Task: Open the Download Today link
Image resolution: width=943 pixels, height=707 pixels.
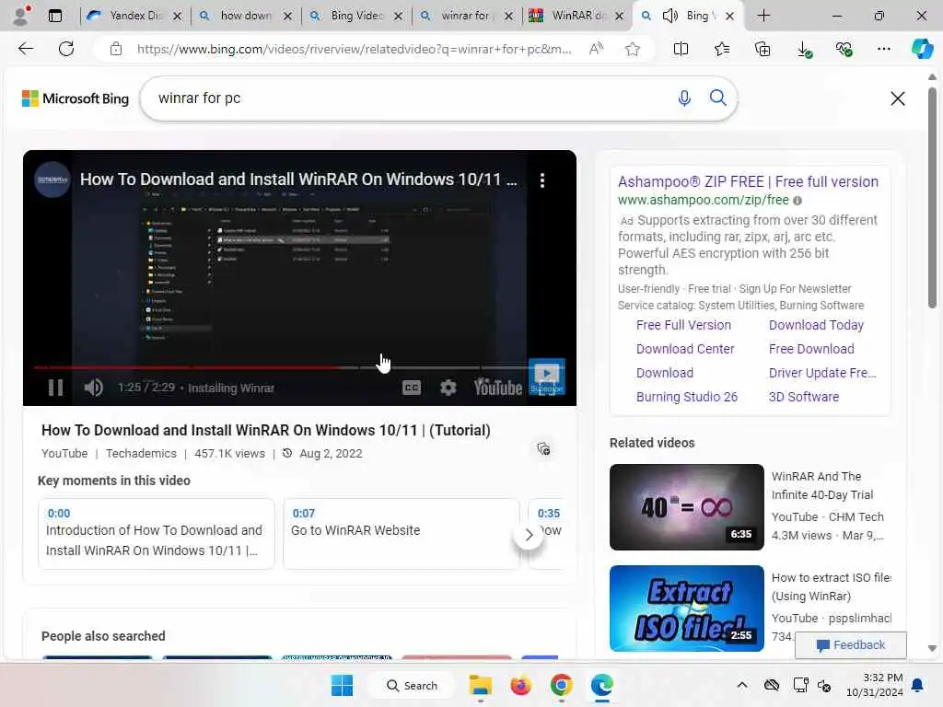Action: [x=816, y=325]
